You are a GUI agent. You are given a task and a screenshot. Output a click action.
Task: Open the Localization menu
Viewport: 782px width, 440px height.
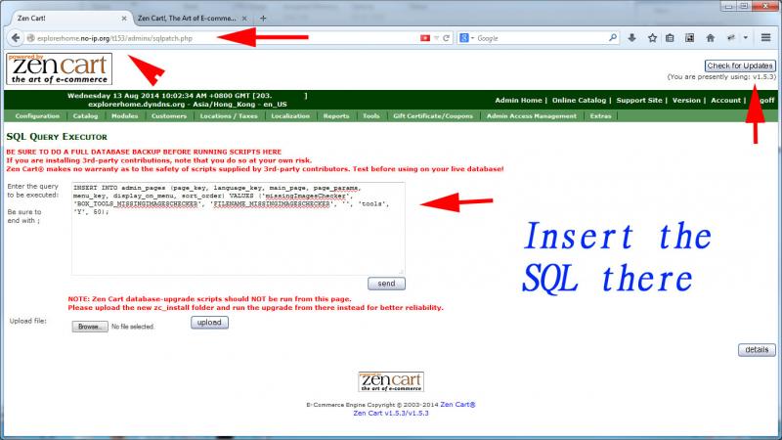pyautogui.click(x=290, y=115)
